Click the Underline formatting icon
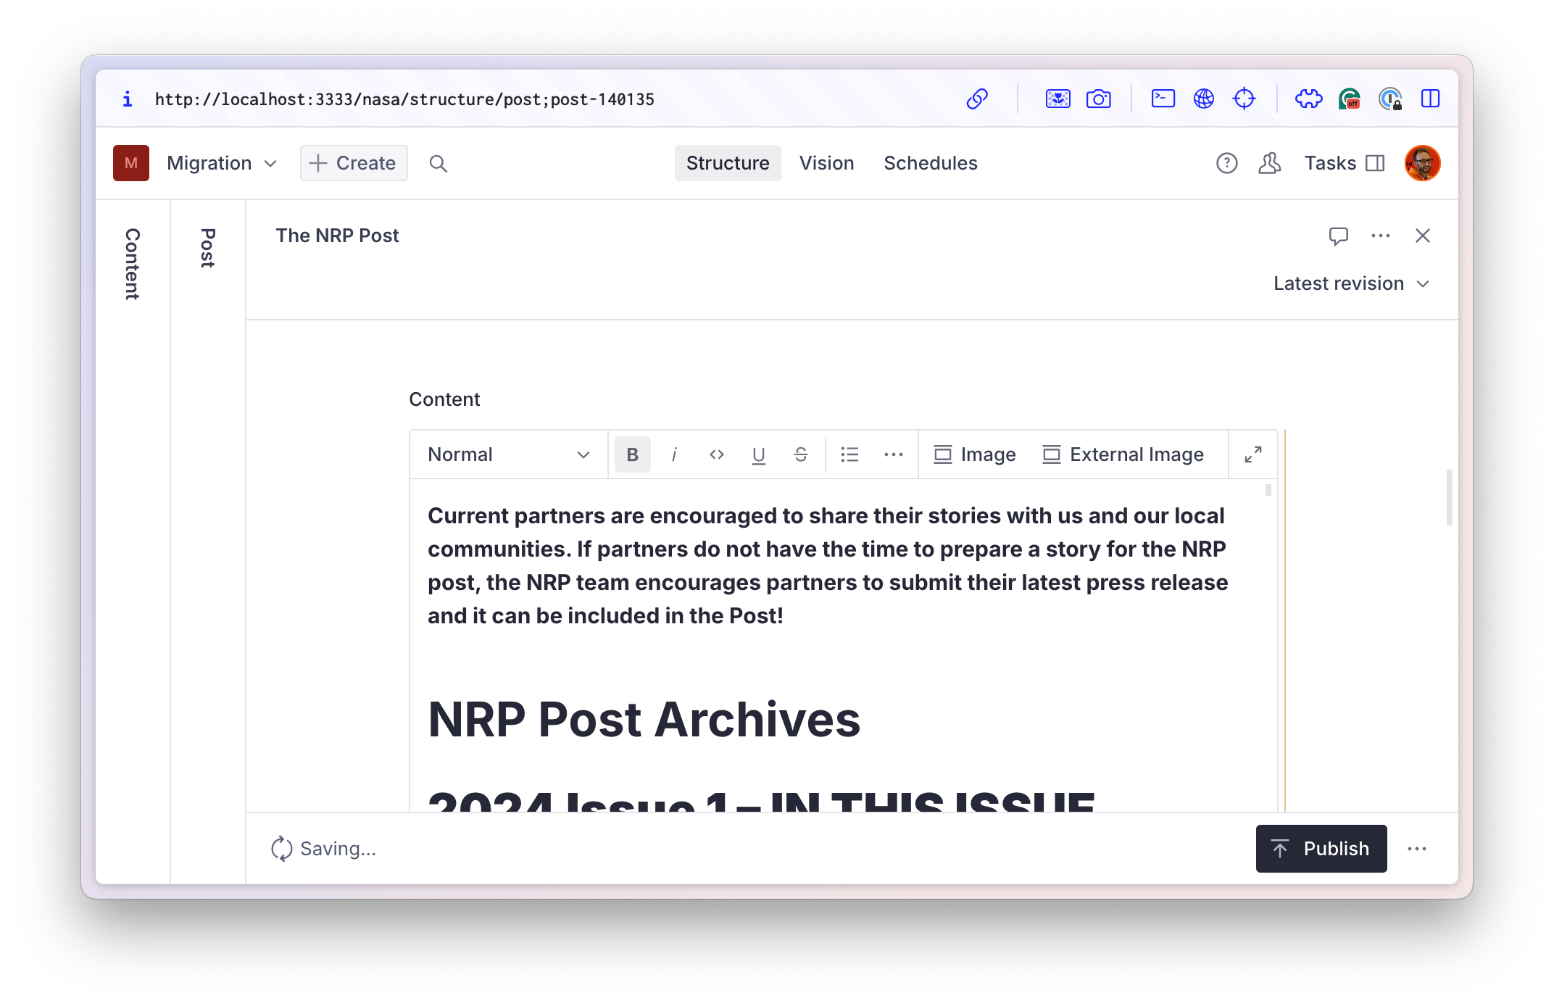 757,453
